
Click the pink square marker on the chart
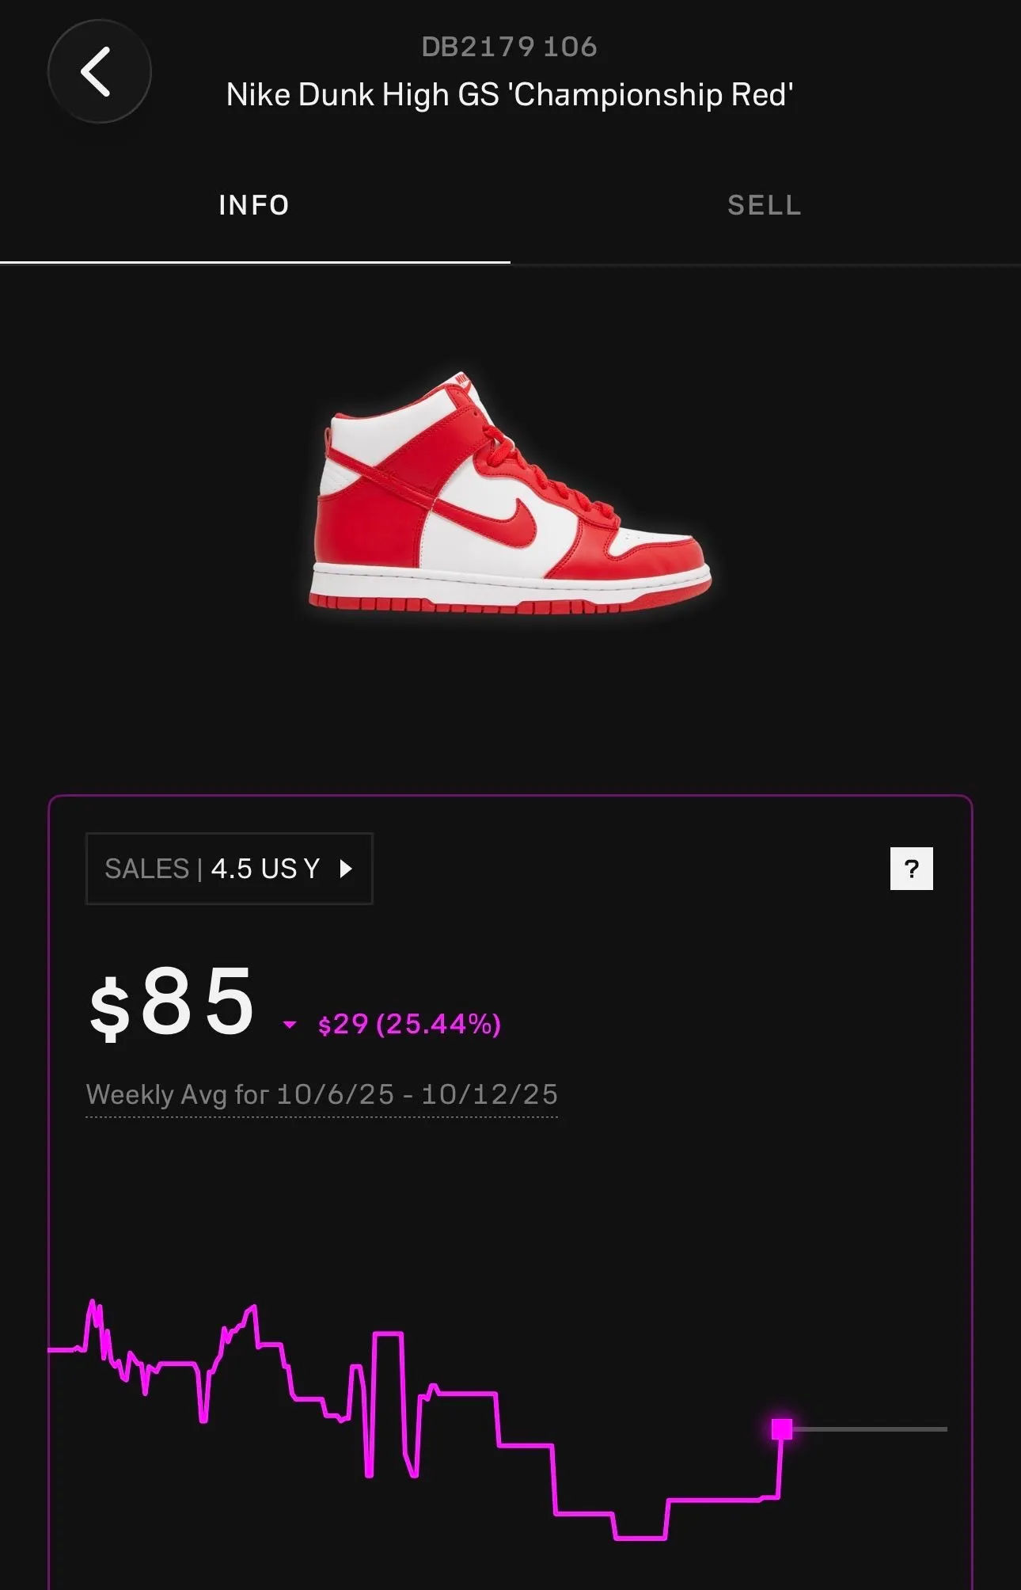click(x=781, y=1428)
